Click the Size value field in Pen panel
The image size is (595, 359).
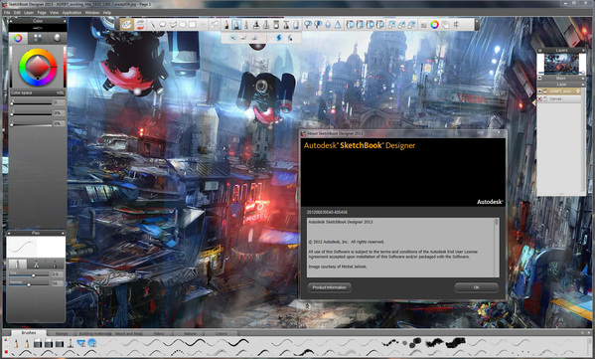(x=58, y=273)
